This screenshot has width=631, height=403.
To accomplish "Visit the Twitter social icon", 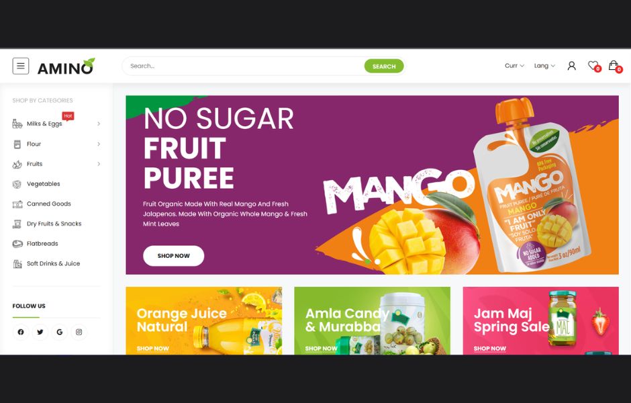I will pyautogui.click(x=40, y=332).
